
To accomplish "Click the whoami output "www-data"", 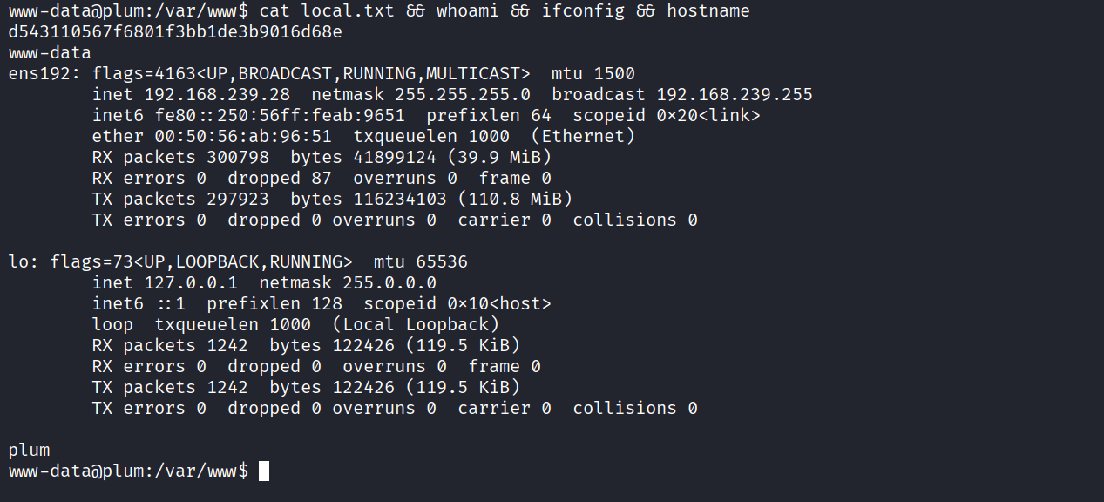I will (x=50, y=53).
